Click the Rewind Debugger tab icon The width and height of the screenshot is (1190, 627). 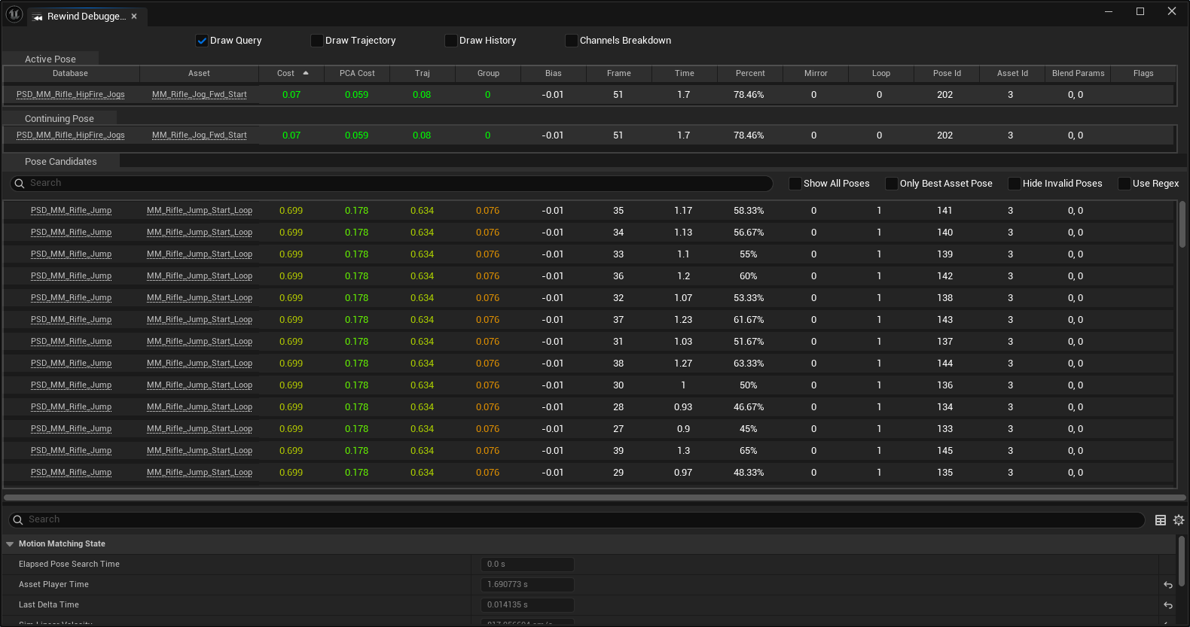point(38,17)
